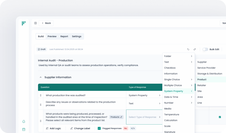The width and height of the screenshot is (226, 133).
Task: Click drag handle for products question
Action: click(x=41, y=121)
